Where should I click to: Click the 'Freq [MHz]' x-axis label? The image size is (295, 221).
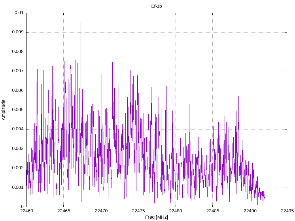(x=156, y=217)
